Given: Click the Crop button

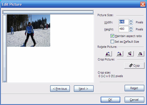Looking at the screenshot, I should click(x=134, y=66).
